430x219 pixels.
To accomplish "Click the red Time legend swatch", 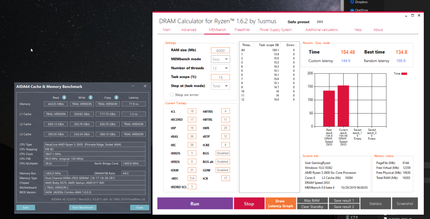I will point(404,74).
